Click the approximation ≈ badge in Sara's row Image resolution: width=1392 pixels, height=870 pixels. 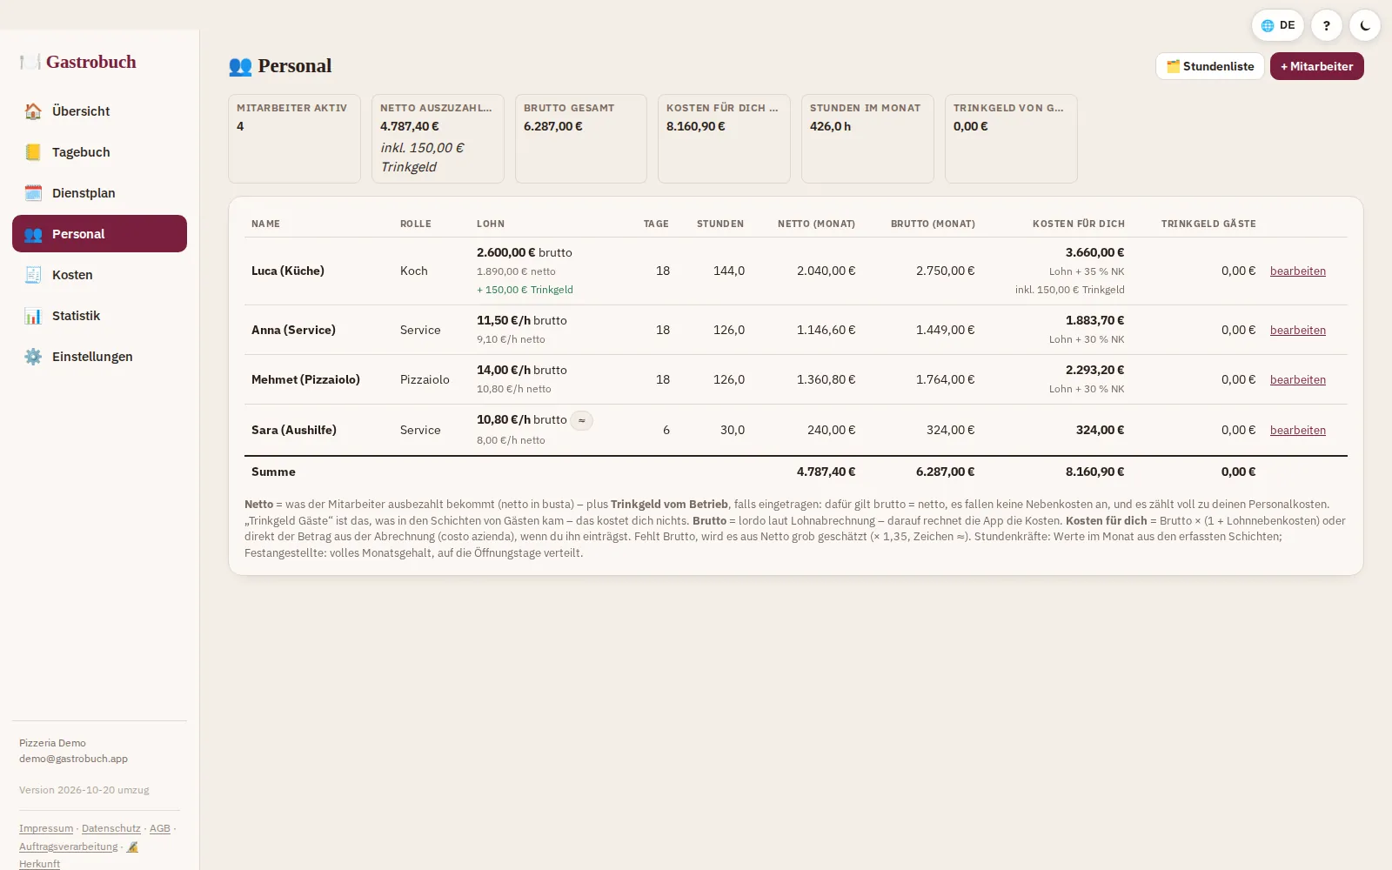582,420
